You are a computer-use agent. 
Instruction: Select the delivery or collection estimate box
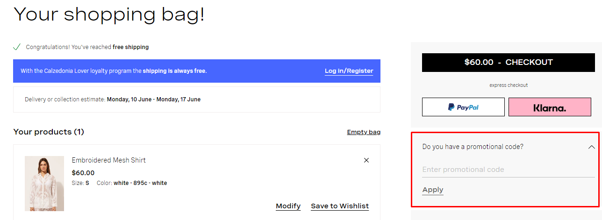[197, 99]
